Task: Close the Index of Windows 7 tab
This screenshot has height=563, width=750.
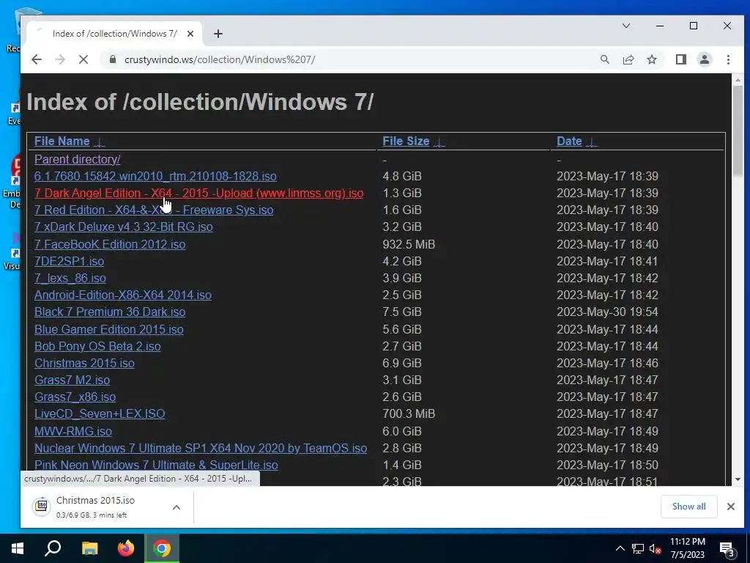Action: click(x=190, y=34)
